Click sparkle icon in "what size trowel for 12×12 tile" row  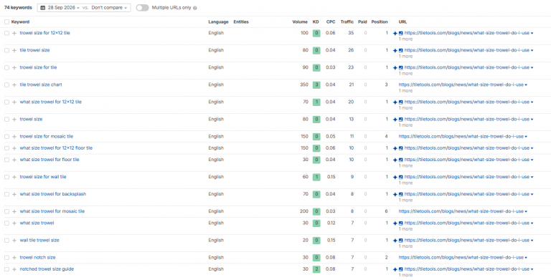coord(395,102)
